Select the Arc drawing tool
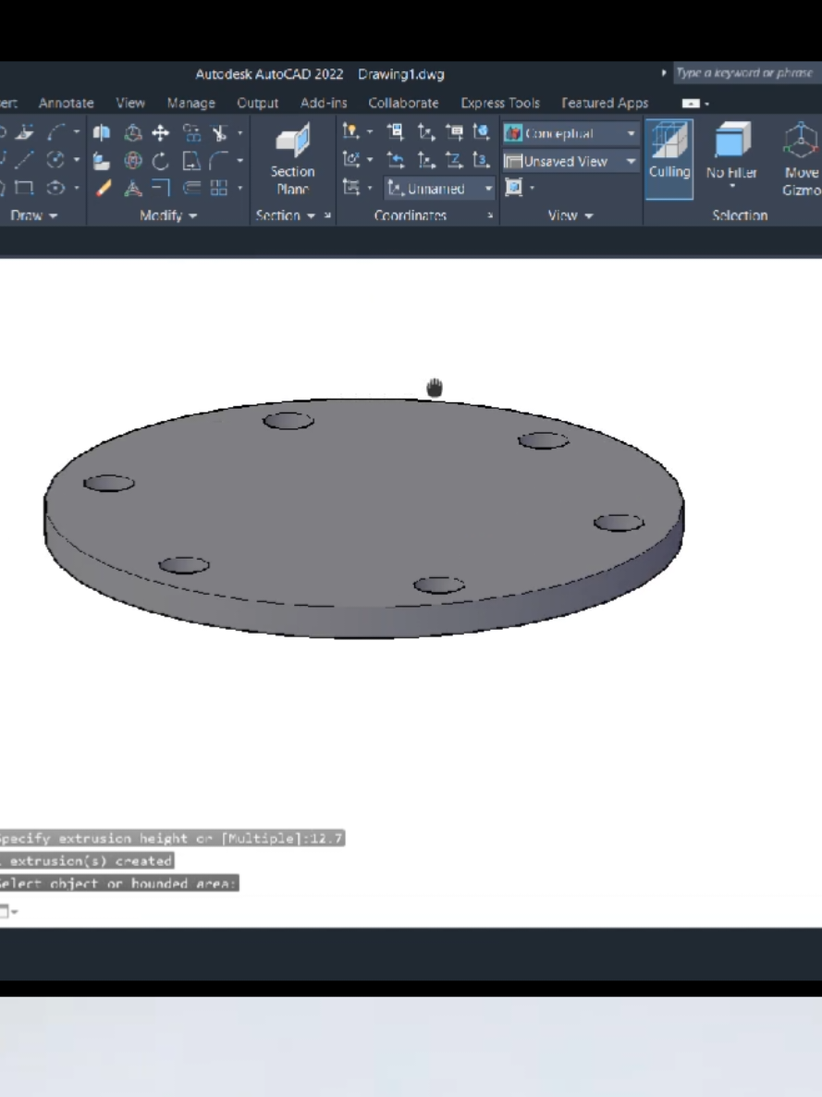Viewport: 822px width, 1097px height. point(56,131)
